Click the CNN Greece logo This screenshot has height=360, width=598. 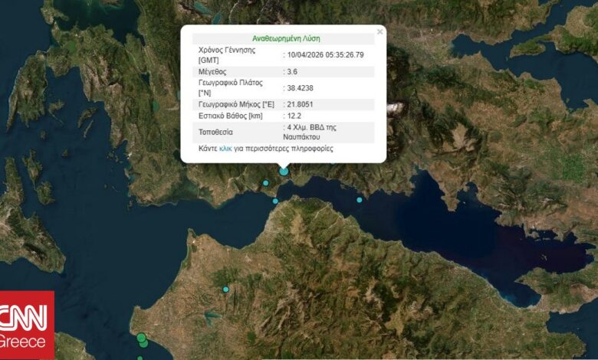pos(27,325)
